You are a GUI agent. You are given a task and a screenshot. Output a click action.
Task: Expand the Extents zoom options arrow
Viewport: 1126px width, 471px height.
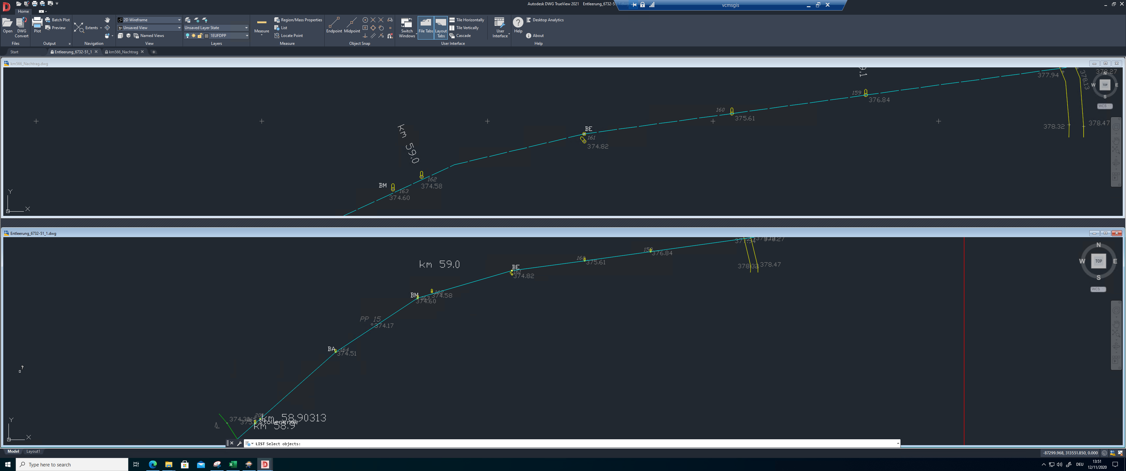[x=101, y=27]
